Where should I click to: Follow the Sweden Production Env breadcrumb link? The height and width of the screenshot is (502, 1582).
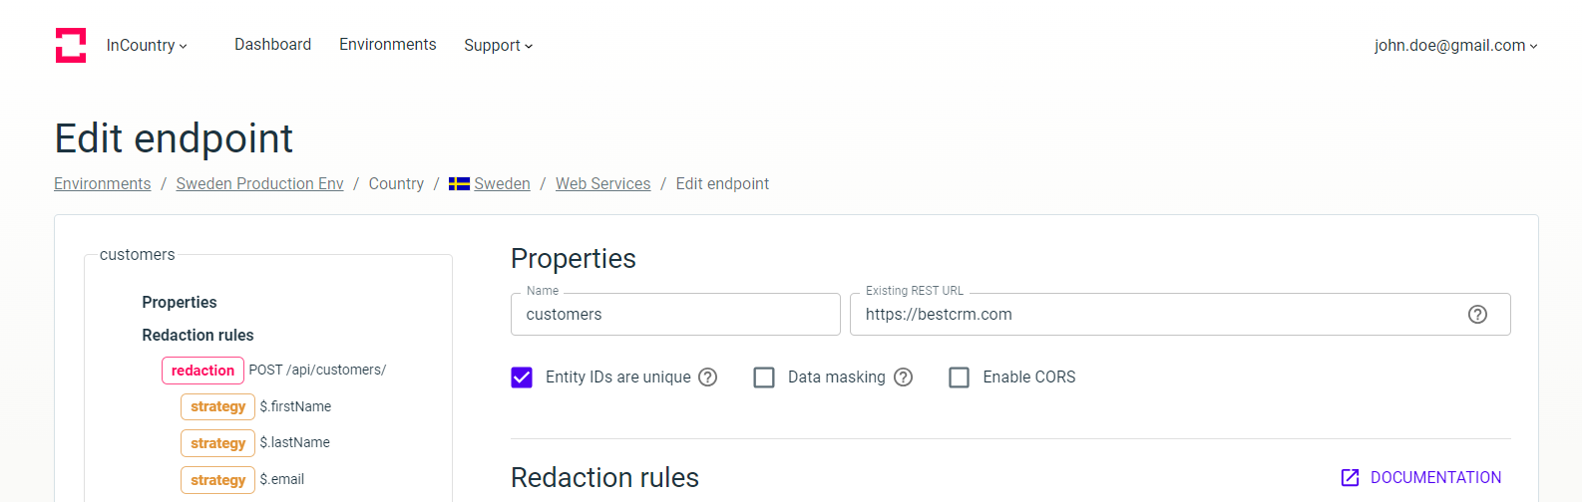point(259,184)
